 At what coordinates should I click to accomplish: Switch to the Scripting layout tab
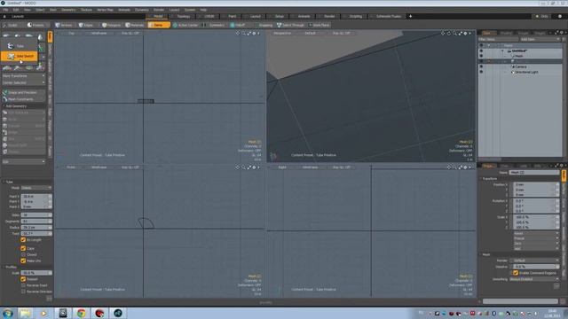pos(355,16)
